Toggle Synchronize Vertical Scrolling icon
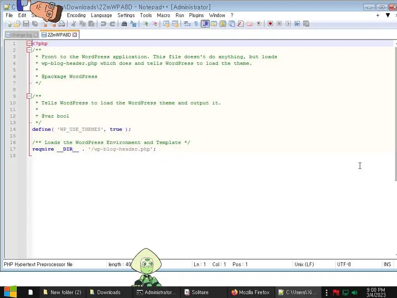The width and height of the screenshot is (397, 298). point(166,24)
